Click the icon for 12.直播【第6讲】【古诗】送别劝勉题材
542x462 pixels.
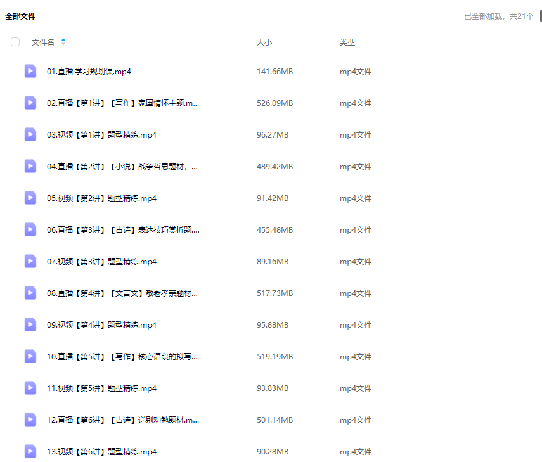(30, 420)
